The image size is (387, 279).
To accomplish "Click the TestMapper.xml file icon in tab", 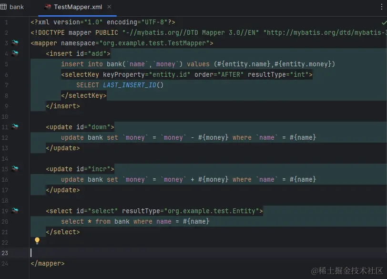I will pyautogui.click(x=47, y=7).
